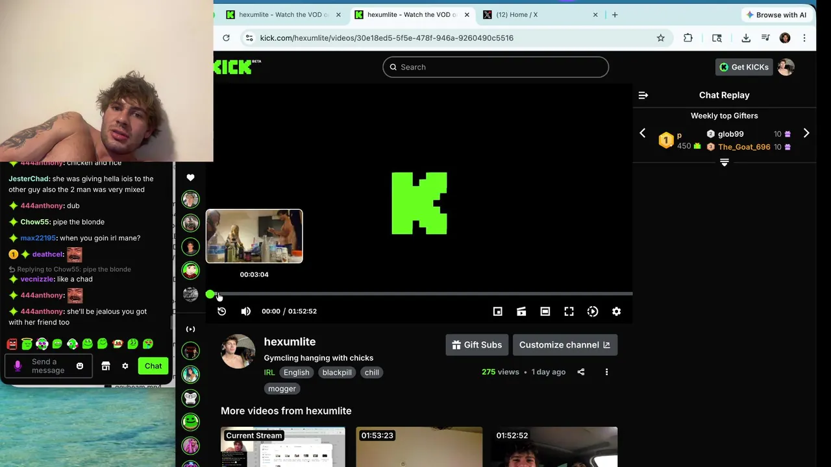The width and height of the screenshot is (831, 467).
Task: Click the playback speed icon
Action: point(593,311)
